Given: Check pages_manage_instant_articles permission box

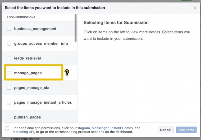Looking at the screenshot, I should tap(9, 103).
